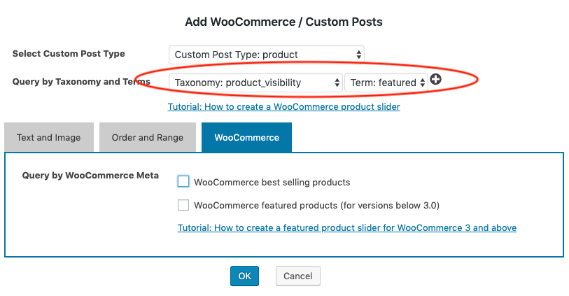The width and height of the screenshot is (569, 296).
Task: Enable WooCommerce best selling products checkbox
Action: point(183,181)
